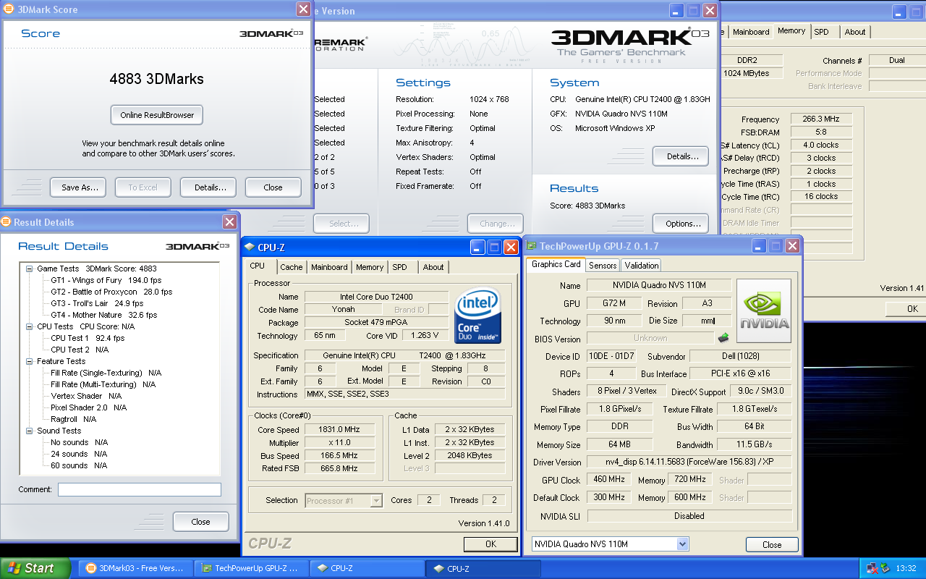The width and height of the screenshot is (926, 579).
Task: Select the 24 sounds result row
Action: (80, 454)
